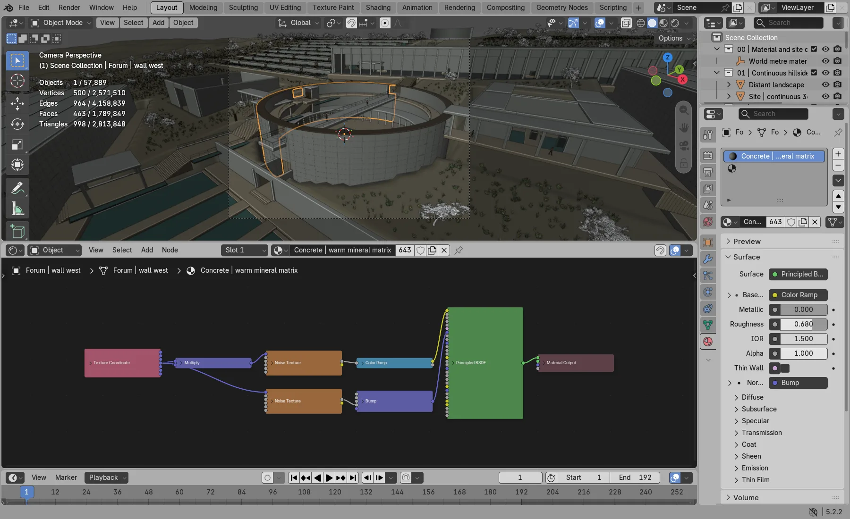Open the Slot 1 dropdown
The width and height of the screenshot is (850, 519).
point(244,250)
